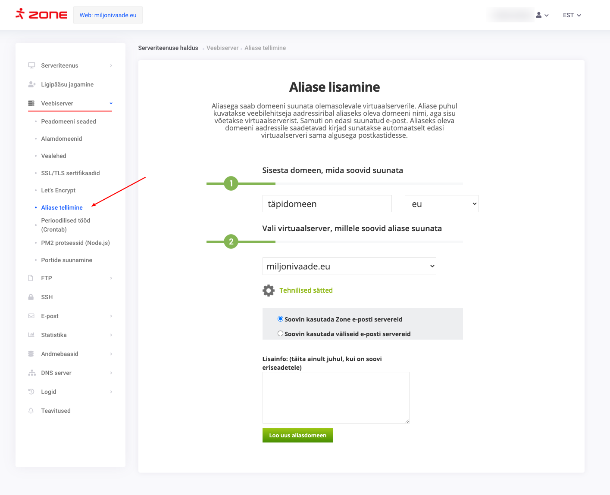Click the Loo uus aliasdomeen button
This screenshot has width=610, height=495.
pos(297,435)
